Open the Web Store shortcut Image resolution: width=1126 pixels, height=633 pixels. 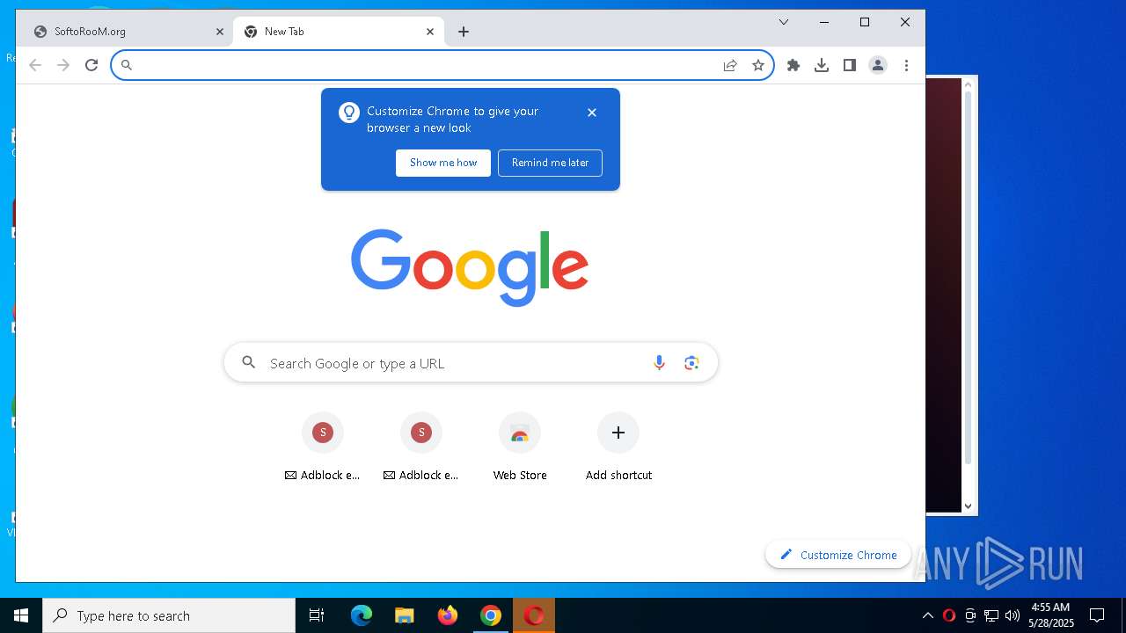click(520, 447)
